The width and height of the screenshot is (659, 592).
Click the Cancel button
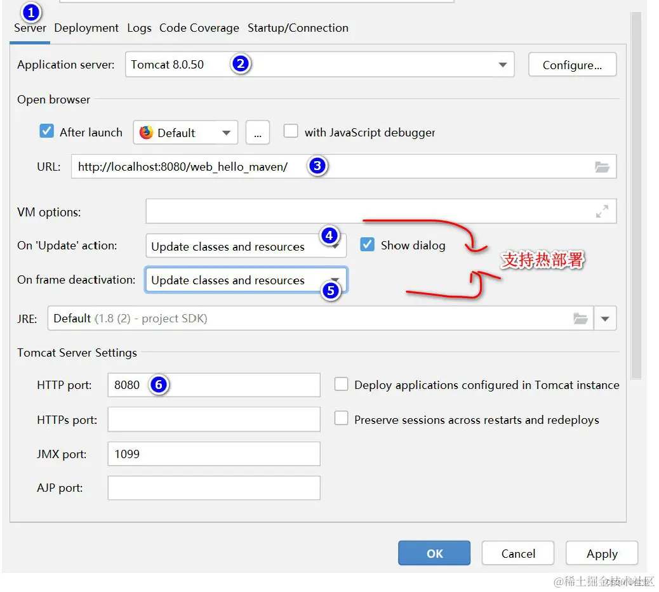click(x=518, y=553)
